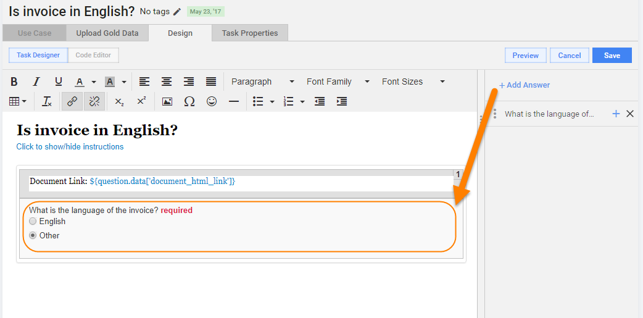Click the Cancel button
The height and width of the screenshot is (318, 643).
569,56
